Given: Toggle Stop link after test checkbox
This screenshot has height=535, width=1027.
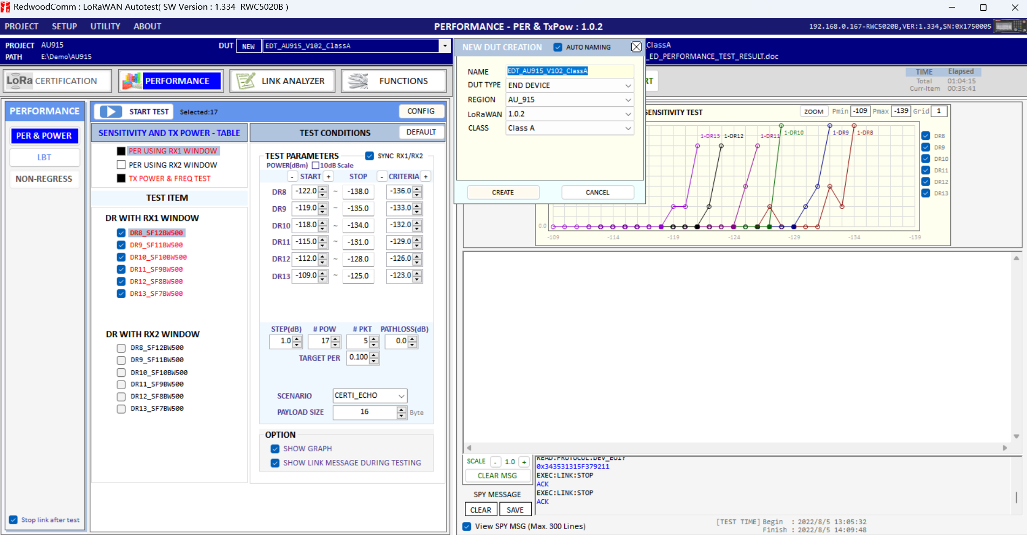Looking at the screenshot, I should [x=13, y=520].
